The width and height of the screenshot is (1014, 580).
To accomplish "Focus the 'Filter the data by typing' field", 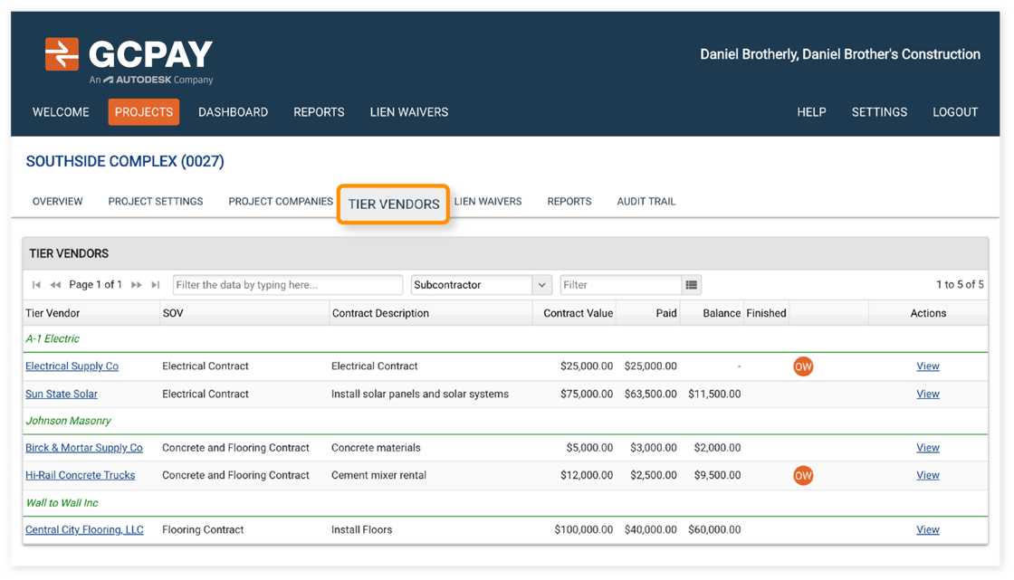I will click(x=287, y=285).
